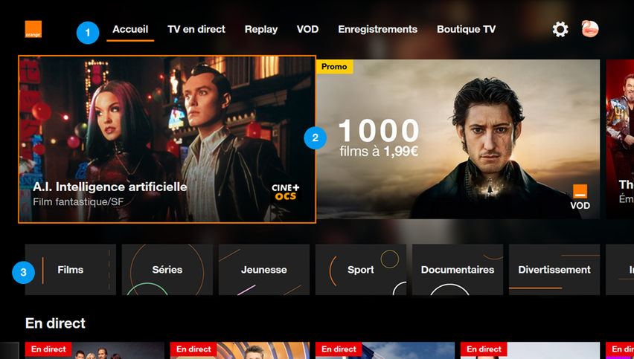Image resolution: width=634 pixels, height=359 pixels.
Task: Open the VOD tab
Action: (x=308, y=29)
